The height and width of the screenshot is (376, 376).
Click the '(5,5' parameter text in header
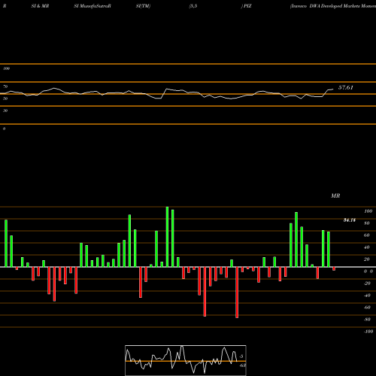point(193,6)
